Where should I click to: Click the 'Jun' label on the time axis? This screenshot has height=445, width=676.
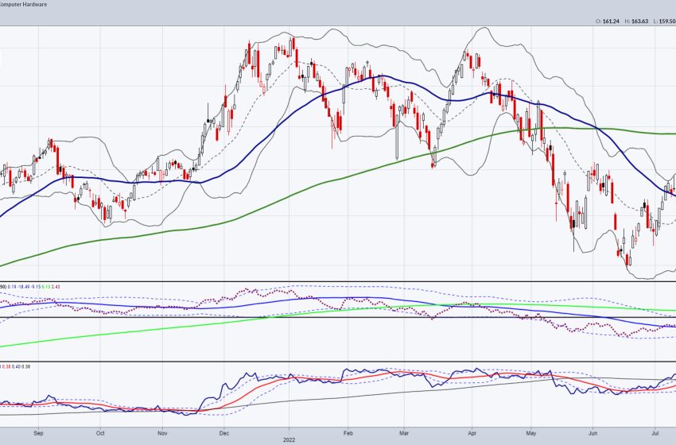click(x=593, y=433)
